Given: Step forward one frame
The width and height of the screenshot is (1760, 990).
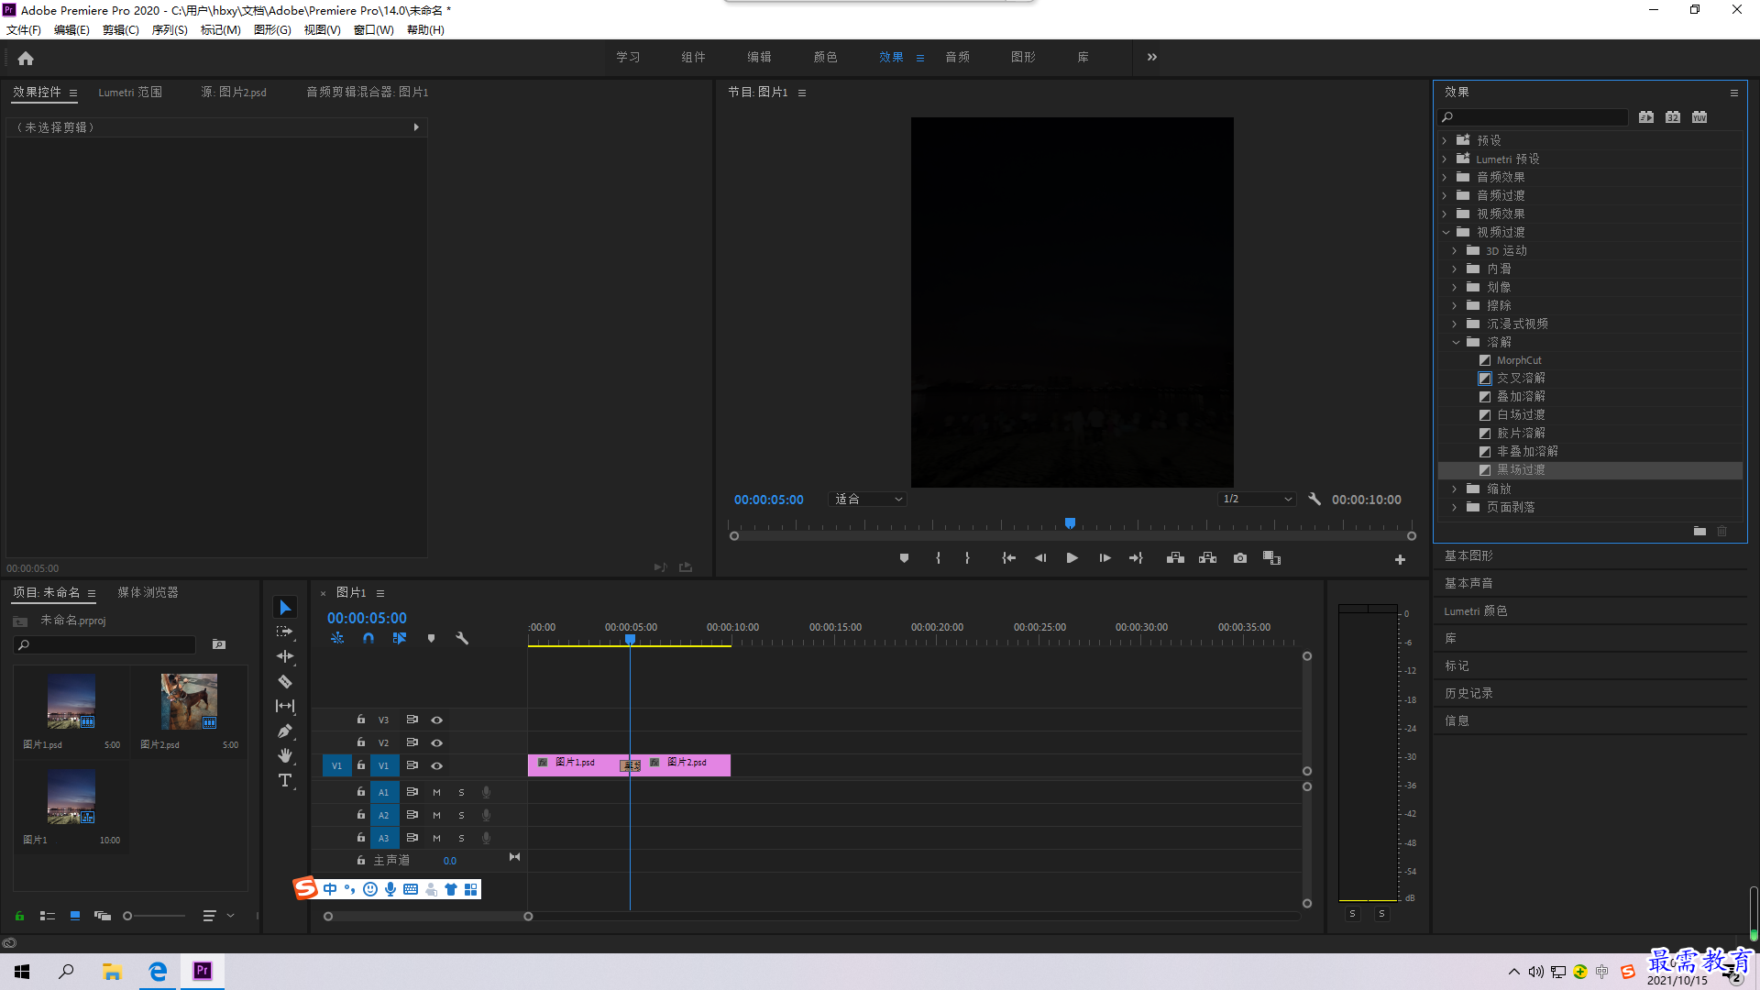Looking at the screenshot, I should tap(1105, 558).
